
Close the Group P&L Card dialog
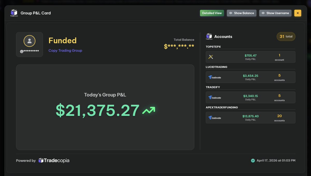(x=298, y=13)
